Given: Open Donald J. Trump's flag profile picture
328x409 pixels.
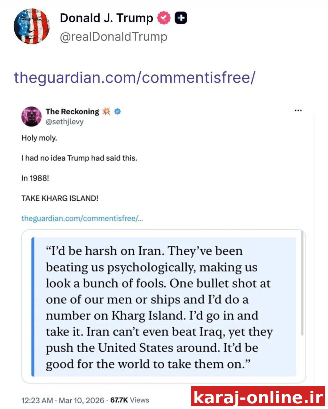Looking at the screenshot, I should point(31,26).
